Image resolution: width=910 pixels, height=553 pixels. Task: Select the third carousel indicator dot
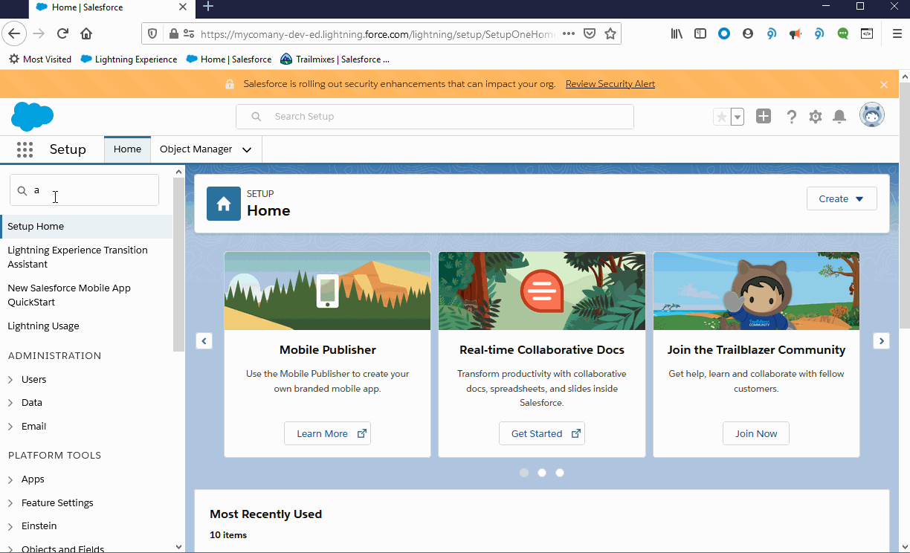point(560,473)
